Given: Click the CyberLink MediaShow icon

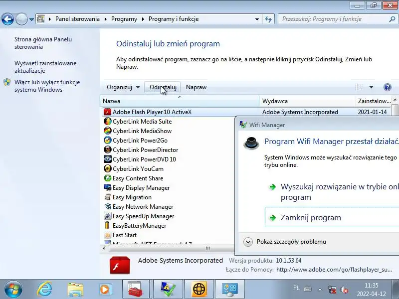Looking at the screenshot, I should 107,131.
